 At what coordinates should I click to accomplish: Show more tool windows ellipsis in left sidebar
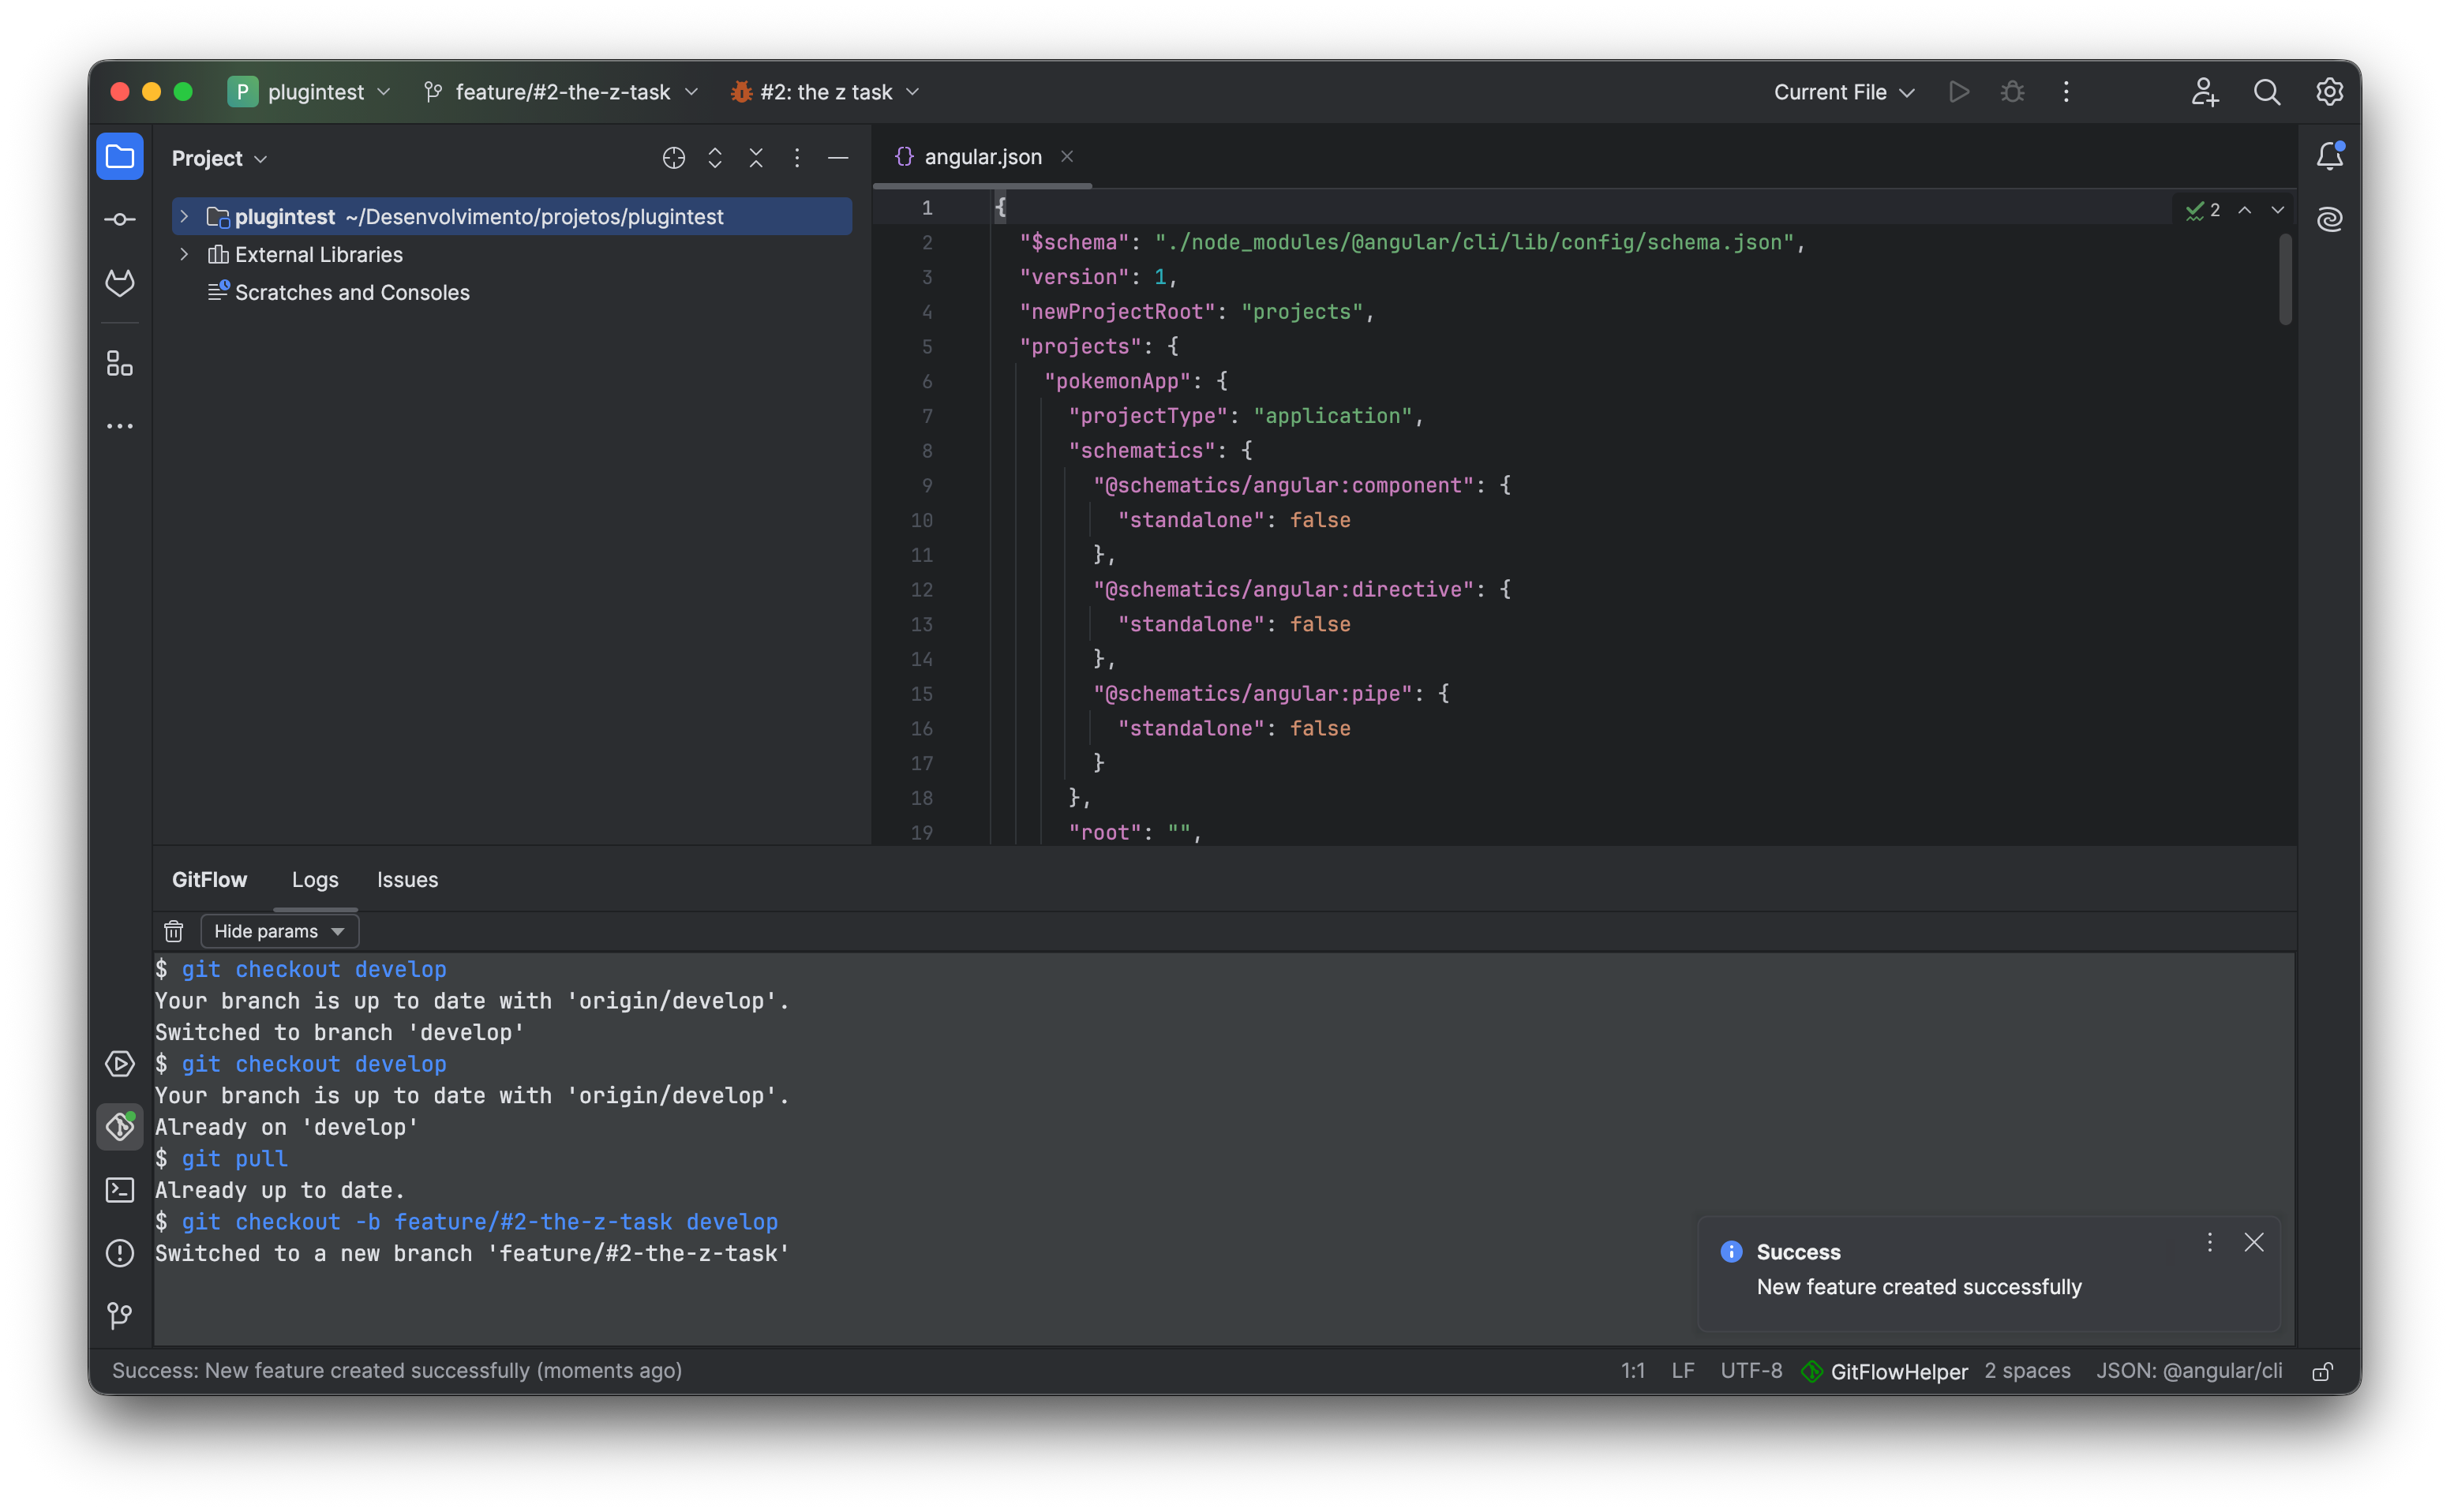(x=120, y=426)
